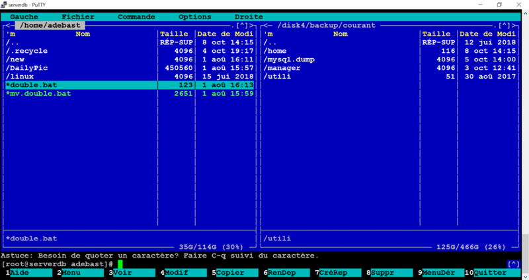Open right panel history list [^]
Viewport: 529px width, 280px height.
tap(505, 26)
